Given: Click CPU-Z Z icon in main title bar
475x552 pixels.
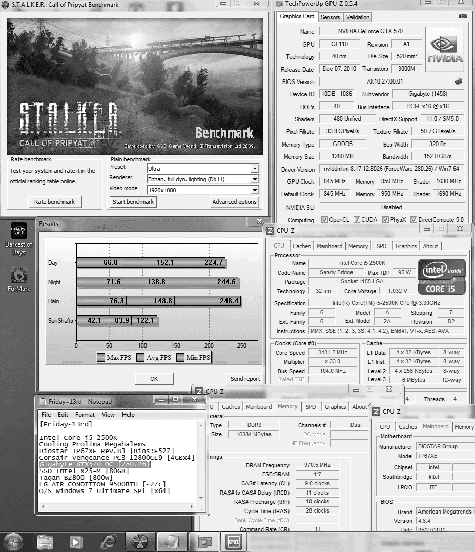Looking at the screenshot, I should point(270,231).
